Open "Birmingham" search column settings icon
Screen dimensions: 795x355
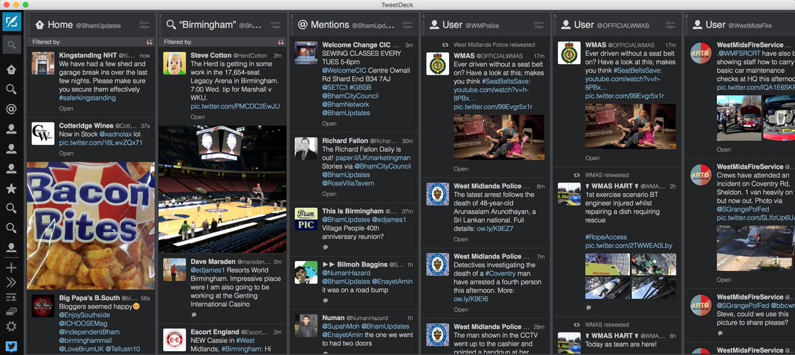tap(276, 25)
